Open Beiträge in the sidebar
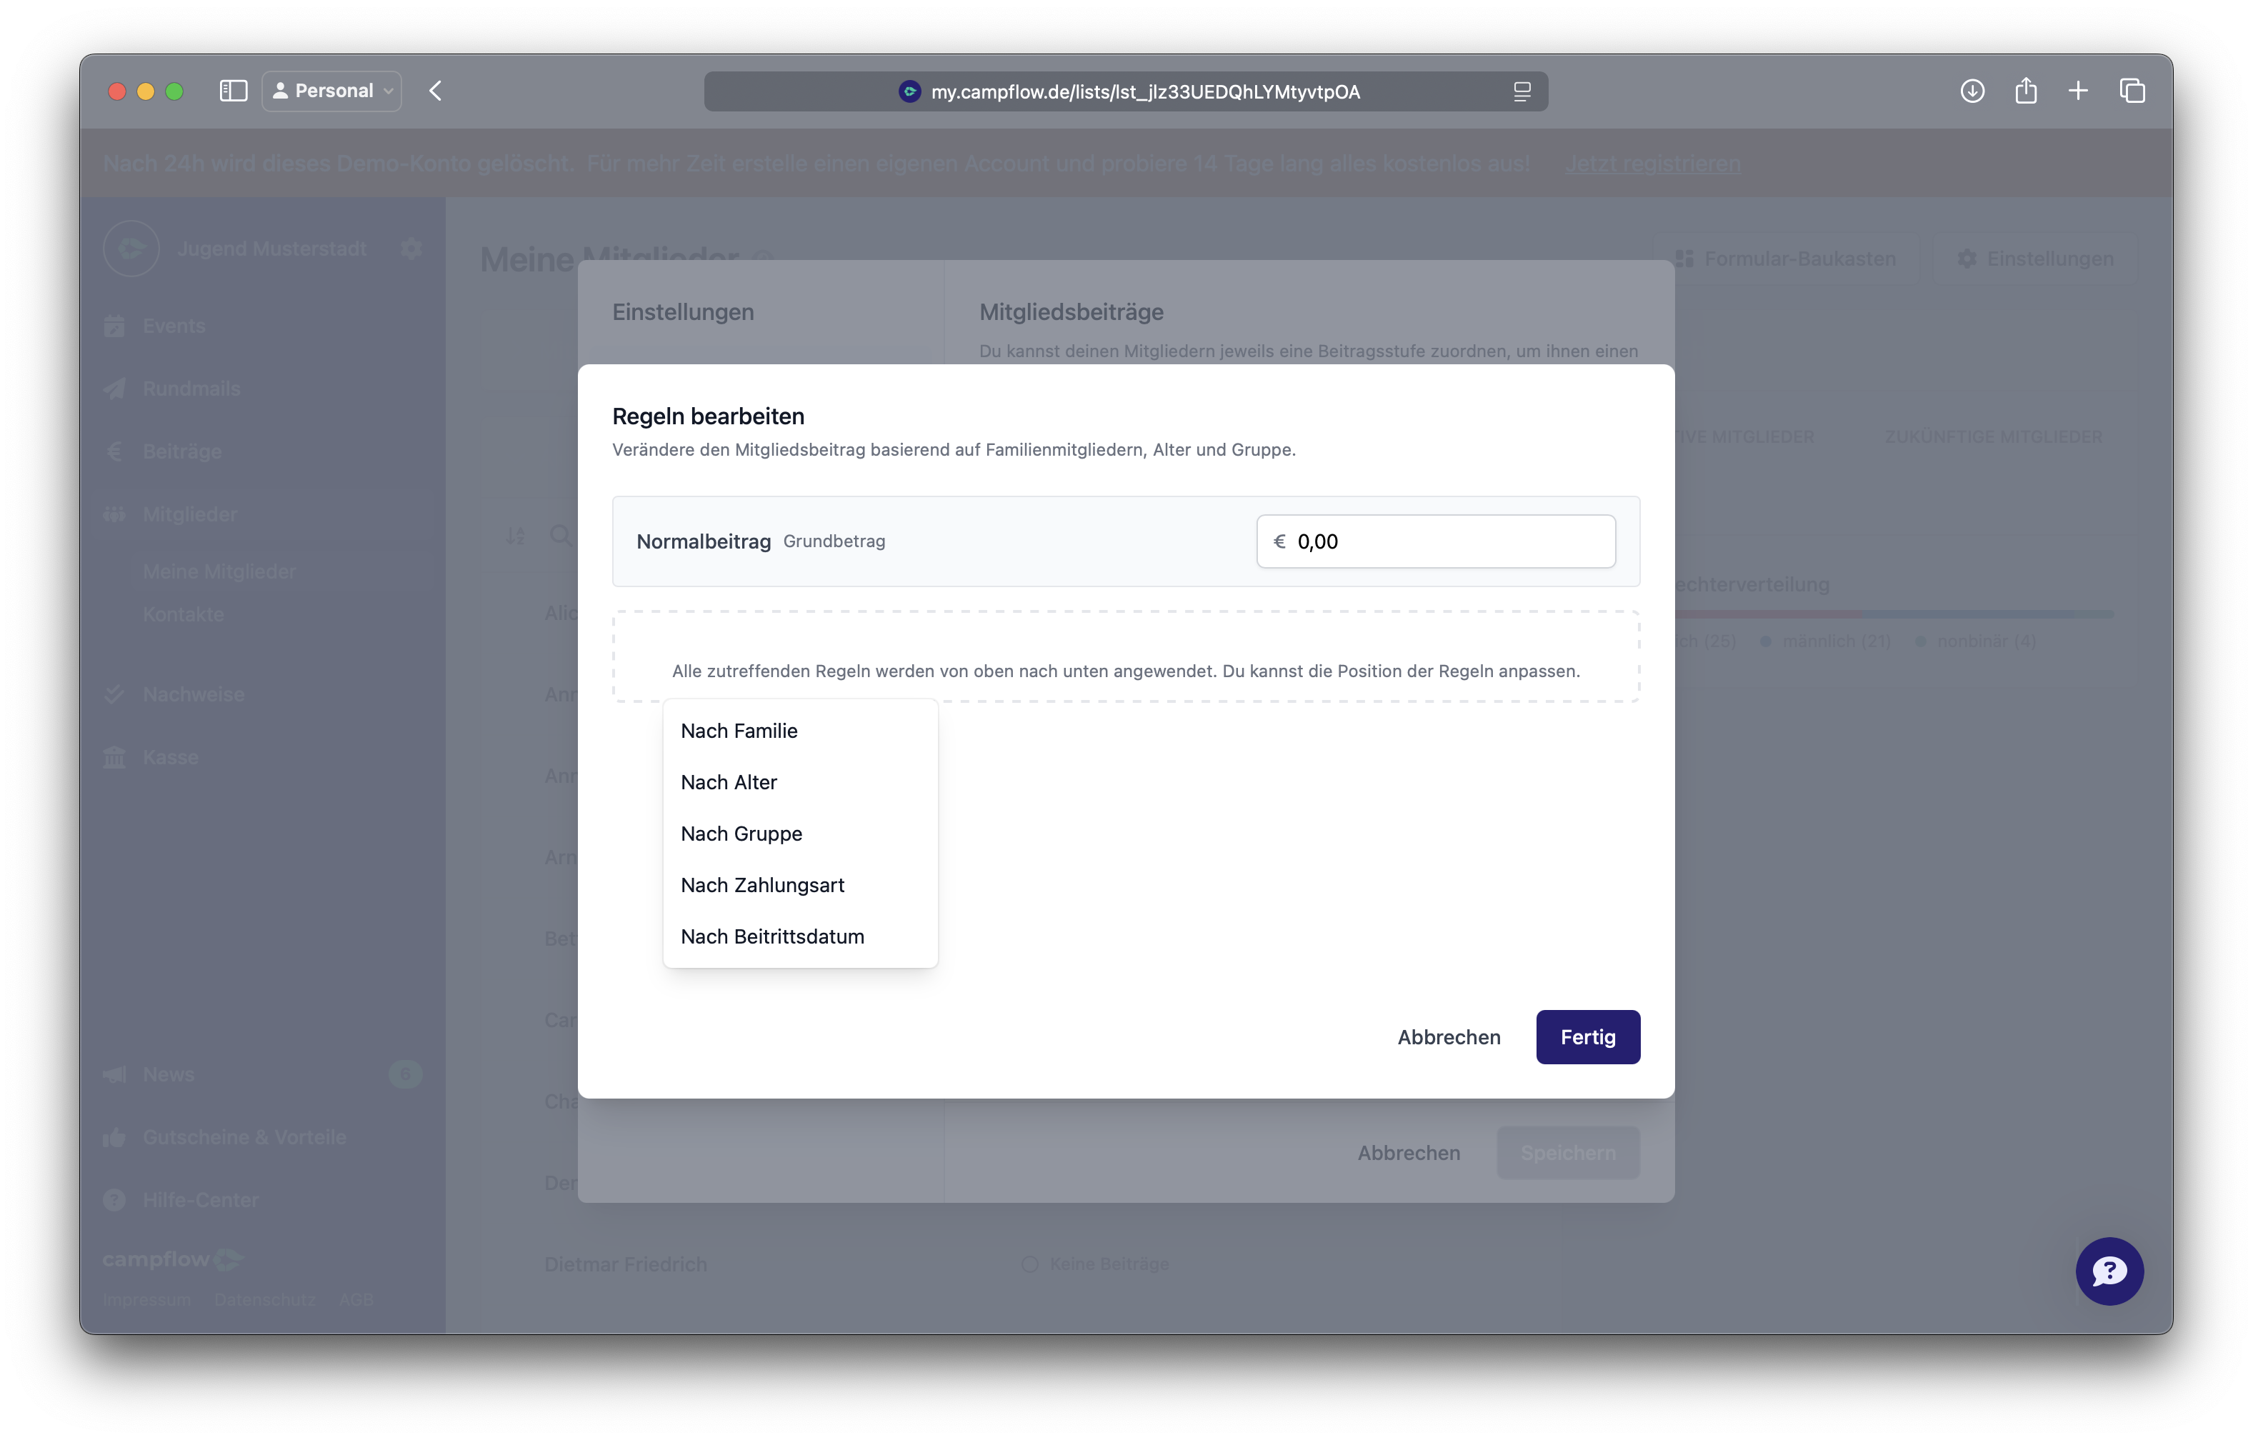The height and width of the screenshot is (1440, 2253). 181,451
